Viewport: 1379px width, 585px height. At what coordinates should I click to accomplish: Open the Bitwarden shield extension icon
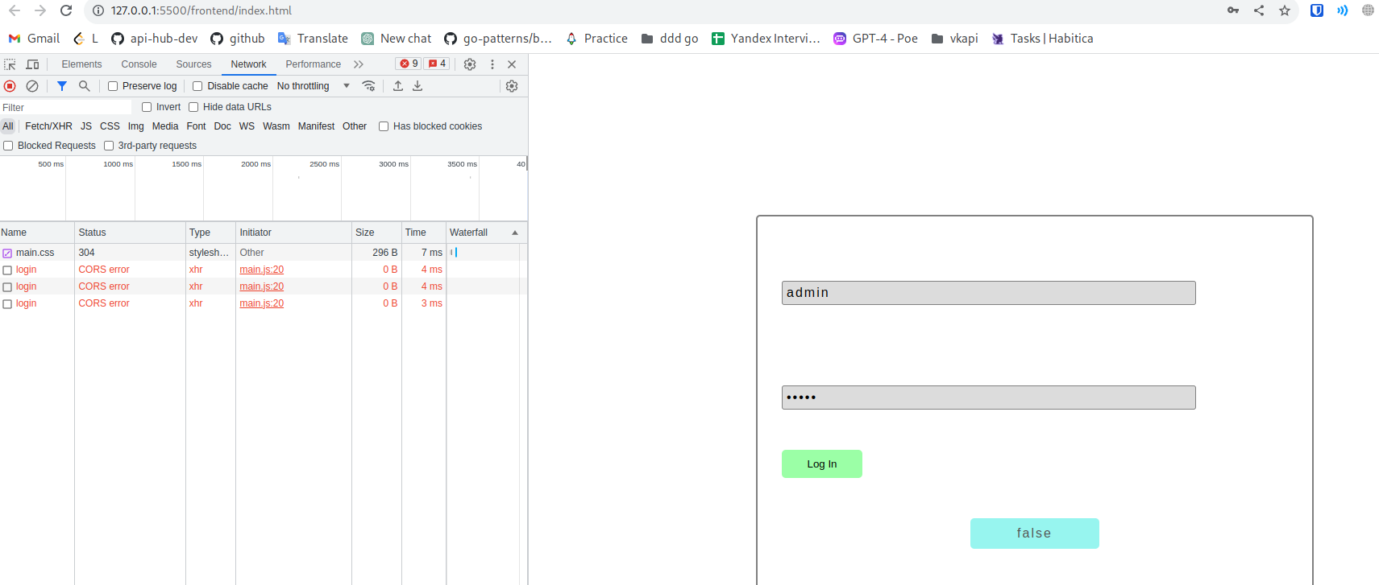(x=1317, y=10)
